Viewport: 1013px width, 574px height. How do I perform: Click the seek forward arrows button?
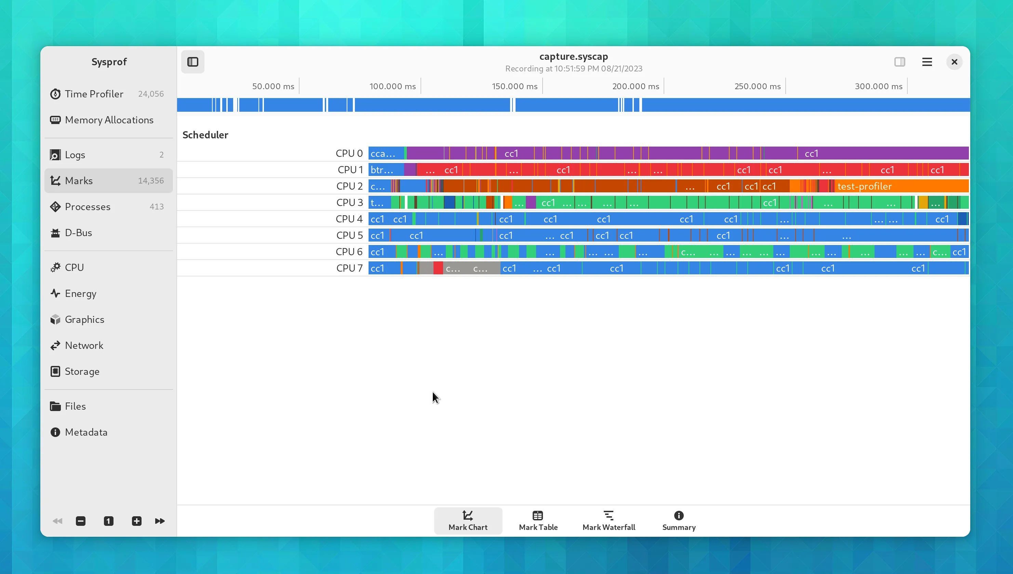coord(160,521)
